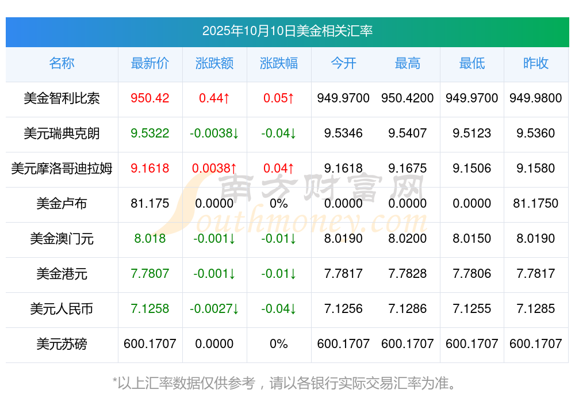
Task: Select the 美金卢布 row
Action: [x=62, y=204]
